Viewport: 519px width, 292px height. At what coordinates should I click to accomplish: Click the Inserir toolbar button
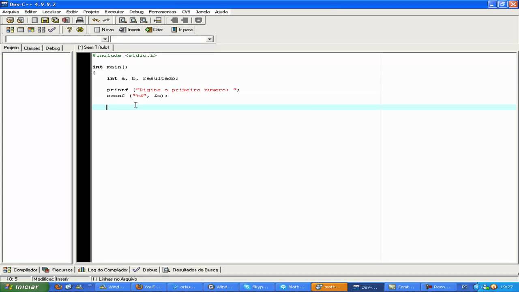(130, 30)
